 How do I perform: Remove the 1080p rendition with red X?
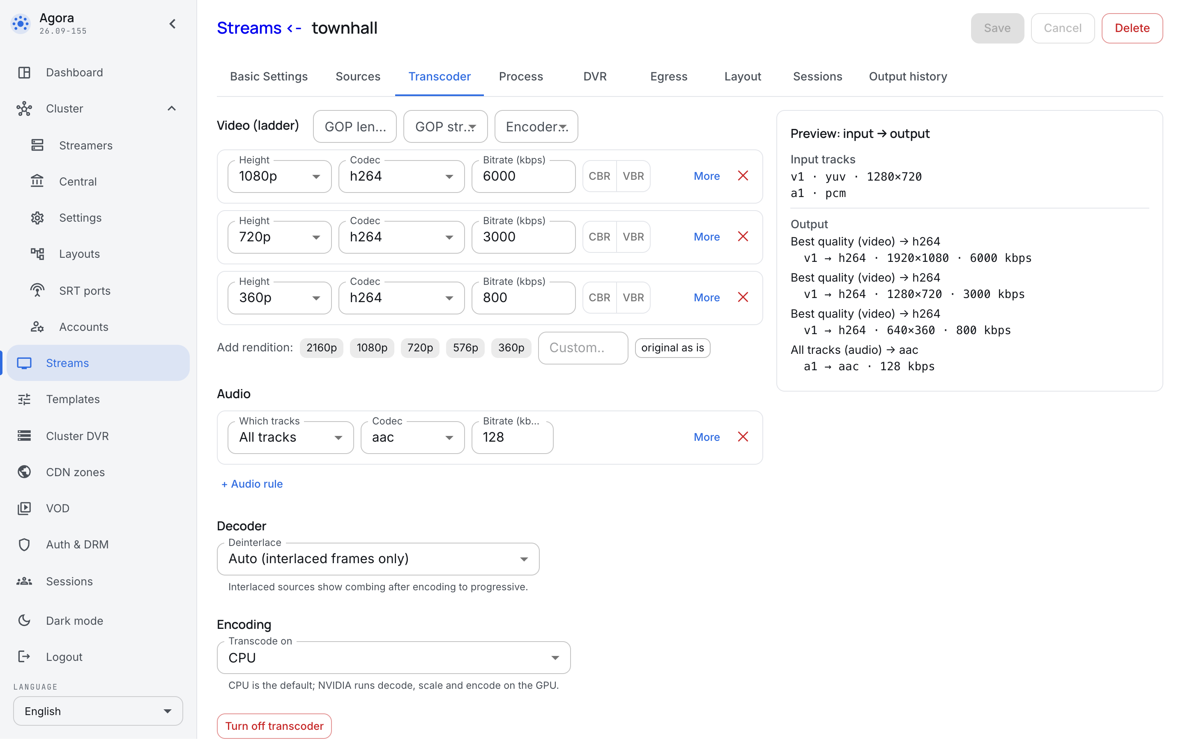[743, 176]
